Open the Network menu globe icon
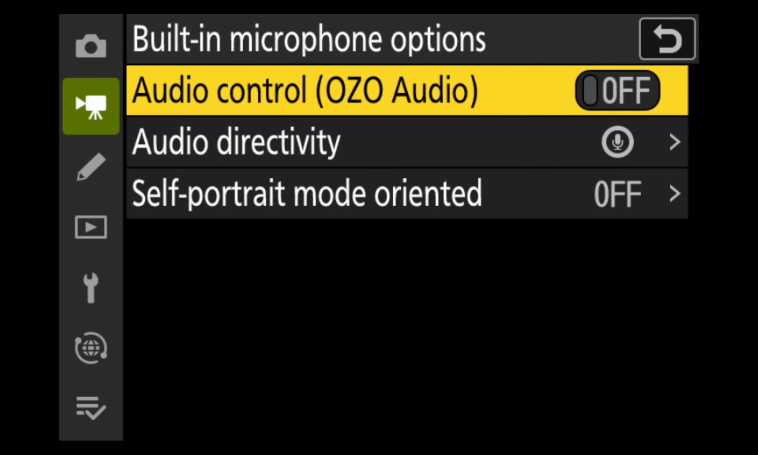 click(x=91, y=348)
